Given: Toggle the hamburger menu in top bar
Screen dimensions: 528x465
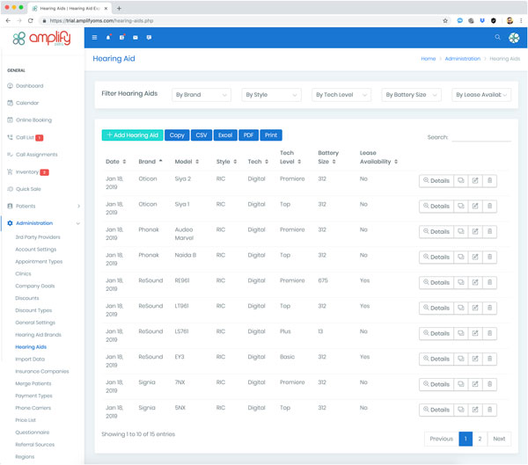Looking at the screenshot, I should pyautogui.click(x=95, y=38).
